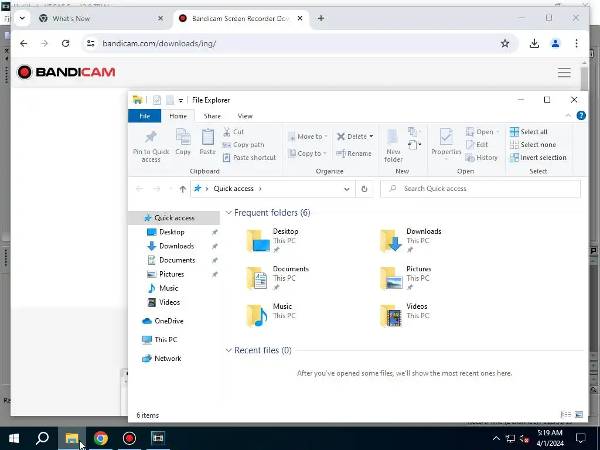
Task: Click the New folder icon
Action: (393, 146)
